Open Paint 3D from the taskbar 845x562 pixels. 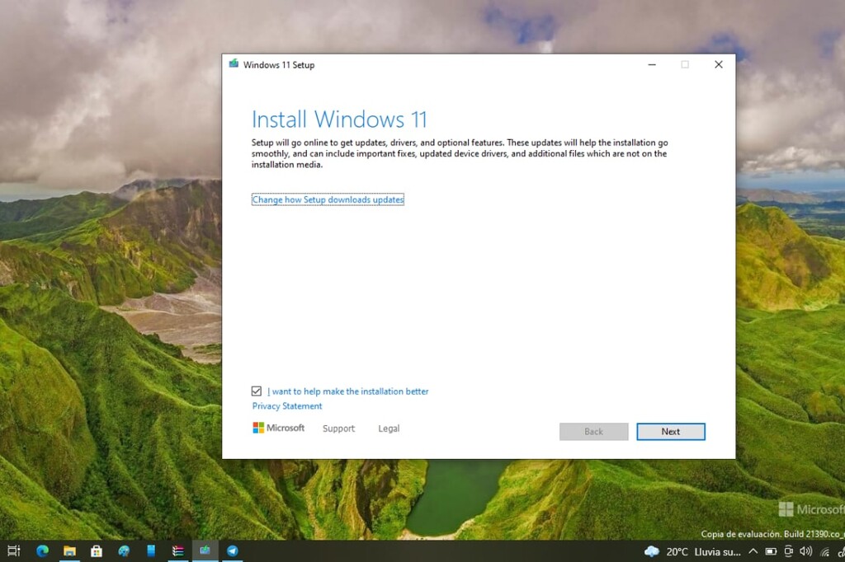pyautogui.click(x=124, y=550)
